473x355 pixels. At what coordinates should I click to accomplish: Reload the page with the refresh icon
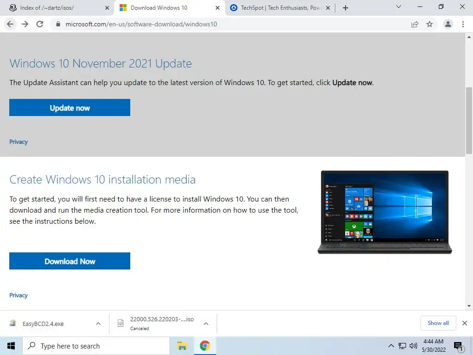40,24
